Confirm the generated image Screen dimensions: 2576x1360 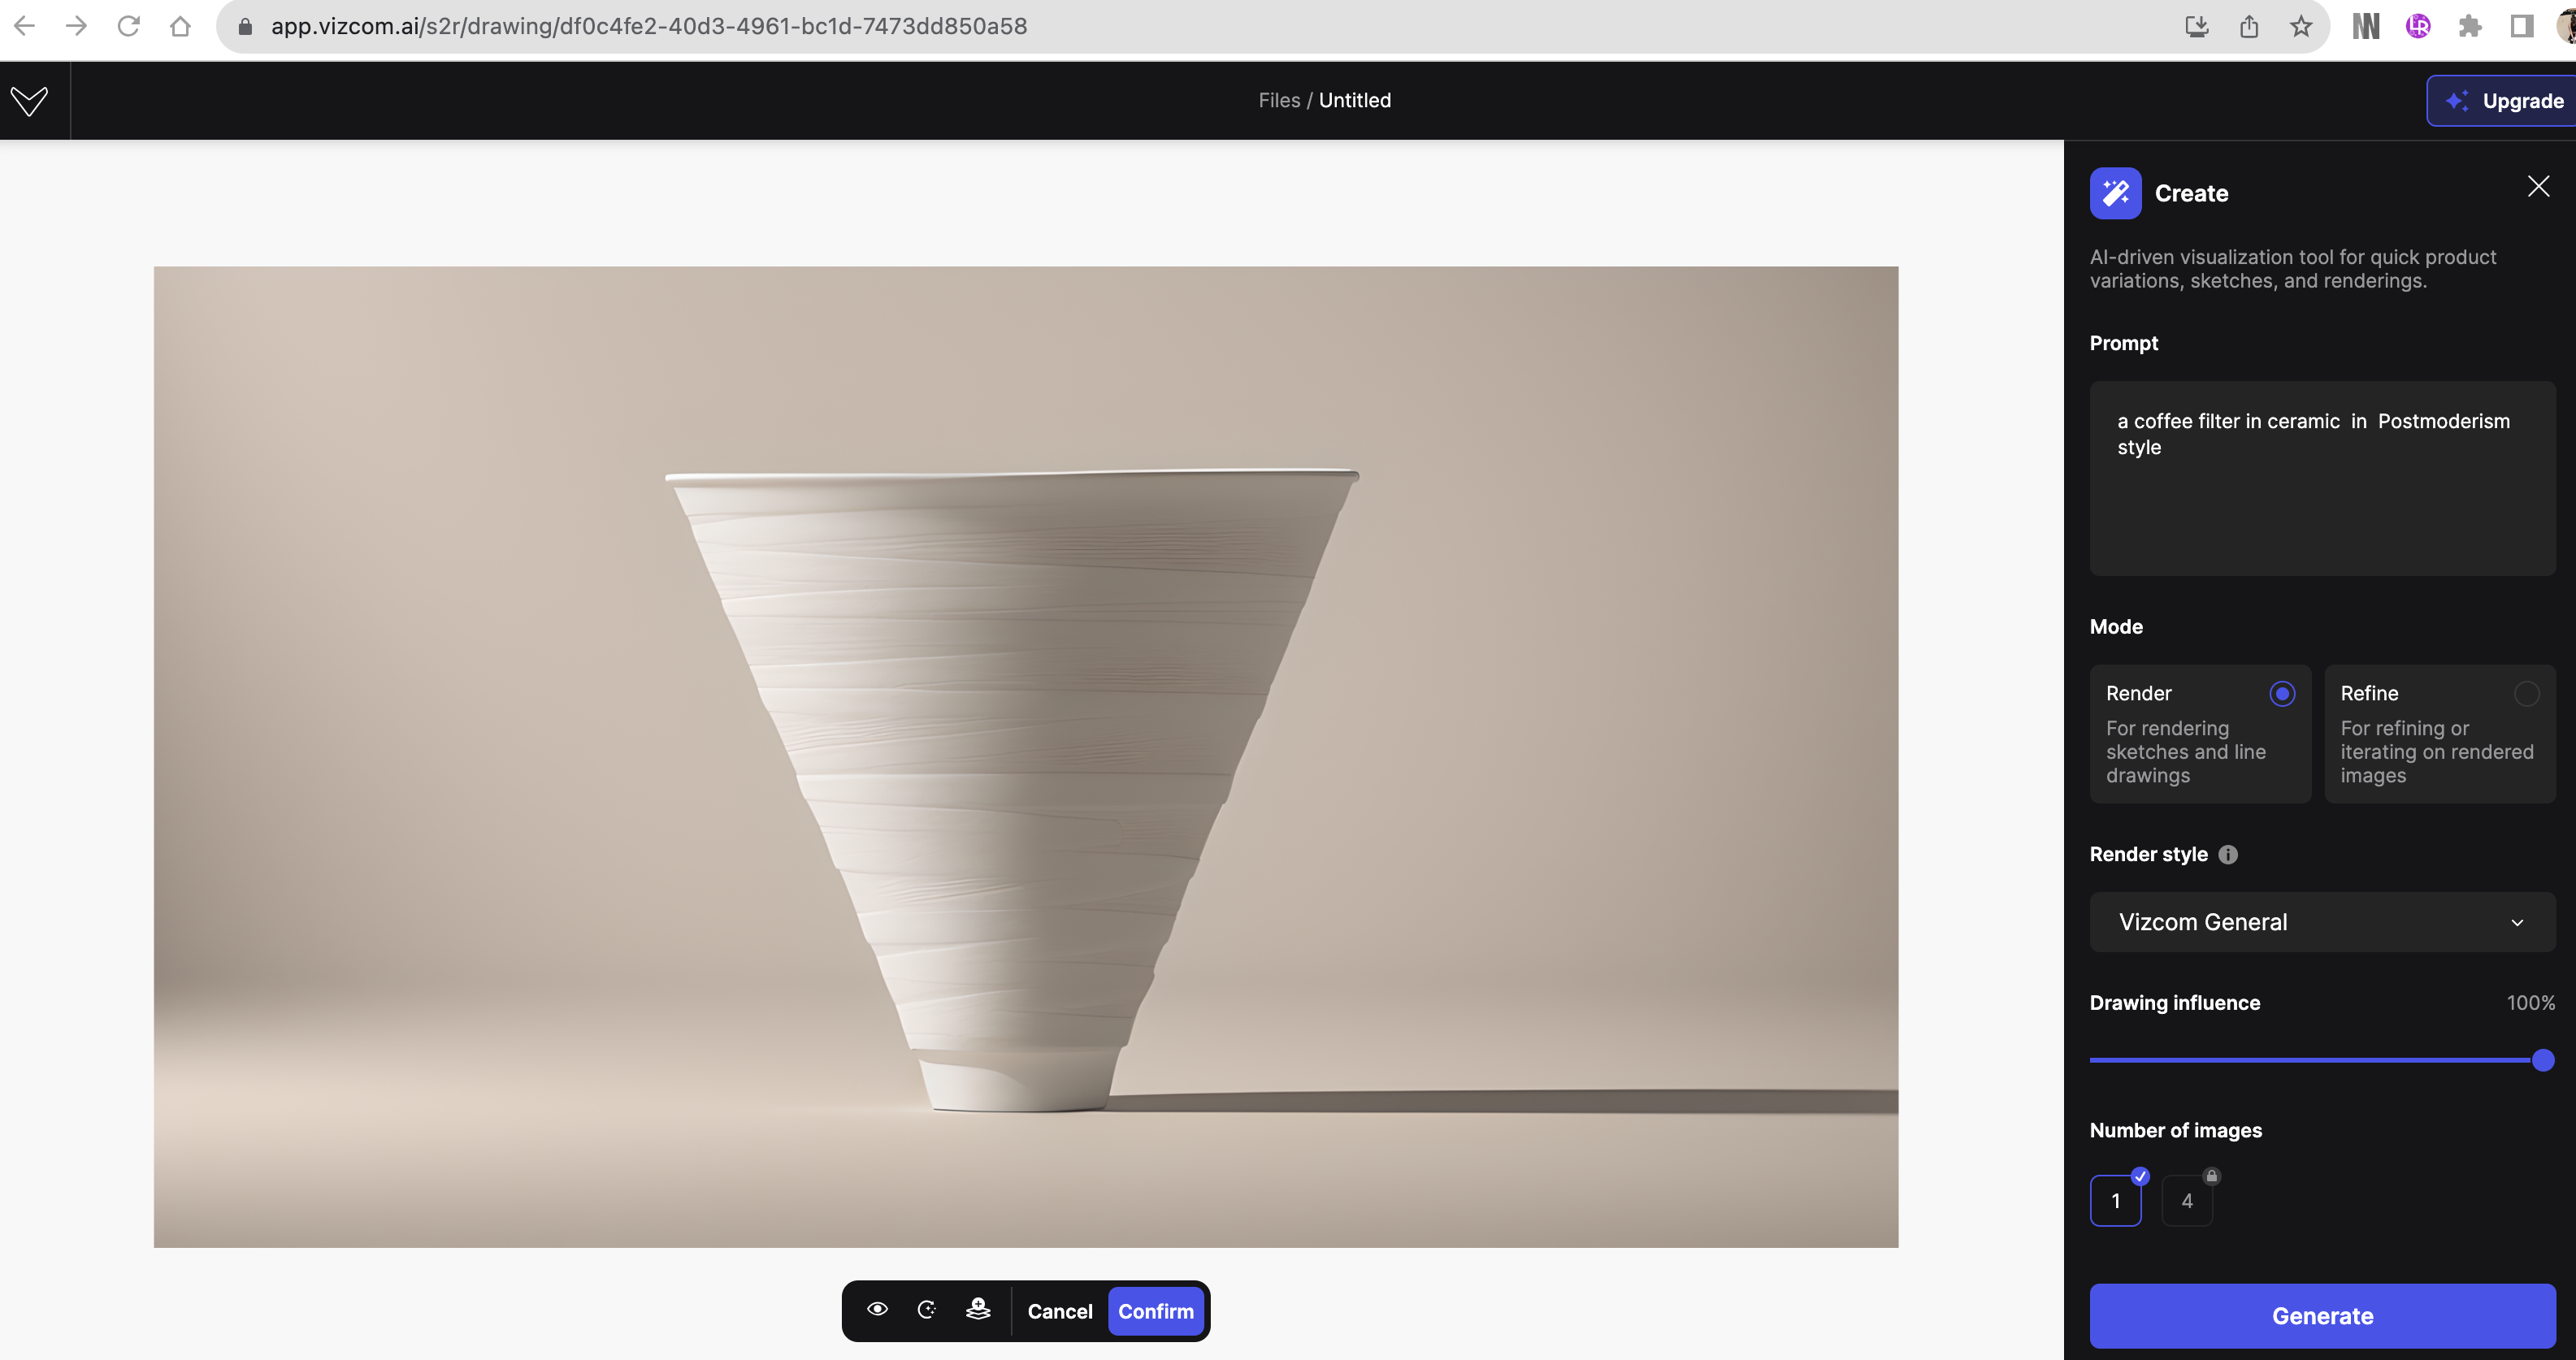[1155, 1311]
